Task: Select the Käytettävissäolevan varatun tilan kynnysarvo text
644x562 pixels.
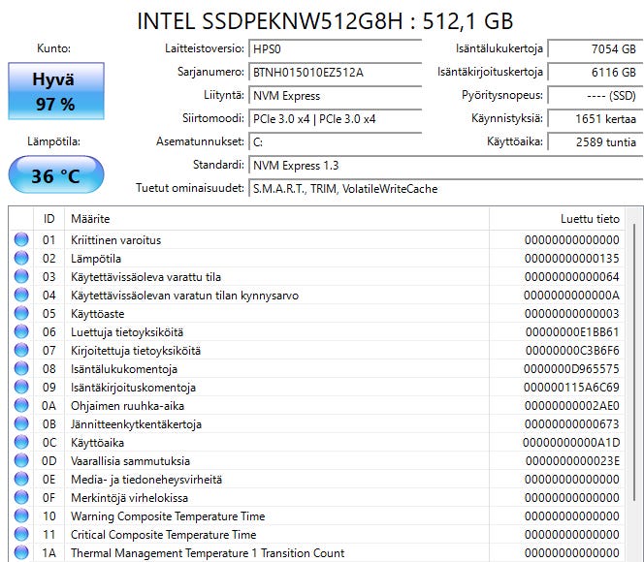Action: coord(184,296)
